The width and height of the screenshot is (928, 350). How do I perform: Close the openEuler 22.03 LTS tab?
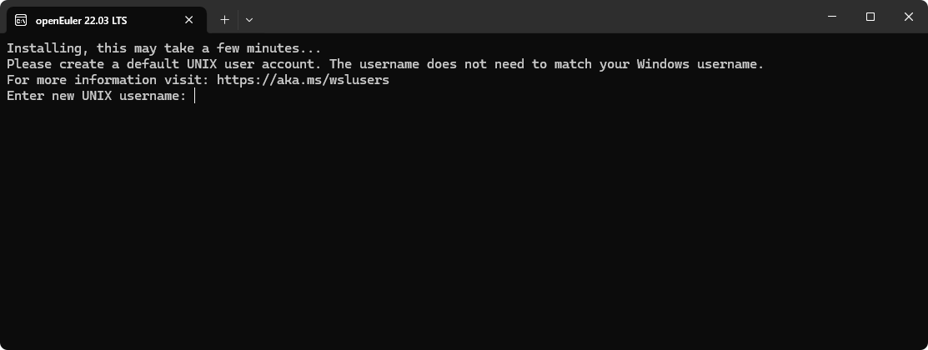click(x=188, y=20)
